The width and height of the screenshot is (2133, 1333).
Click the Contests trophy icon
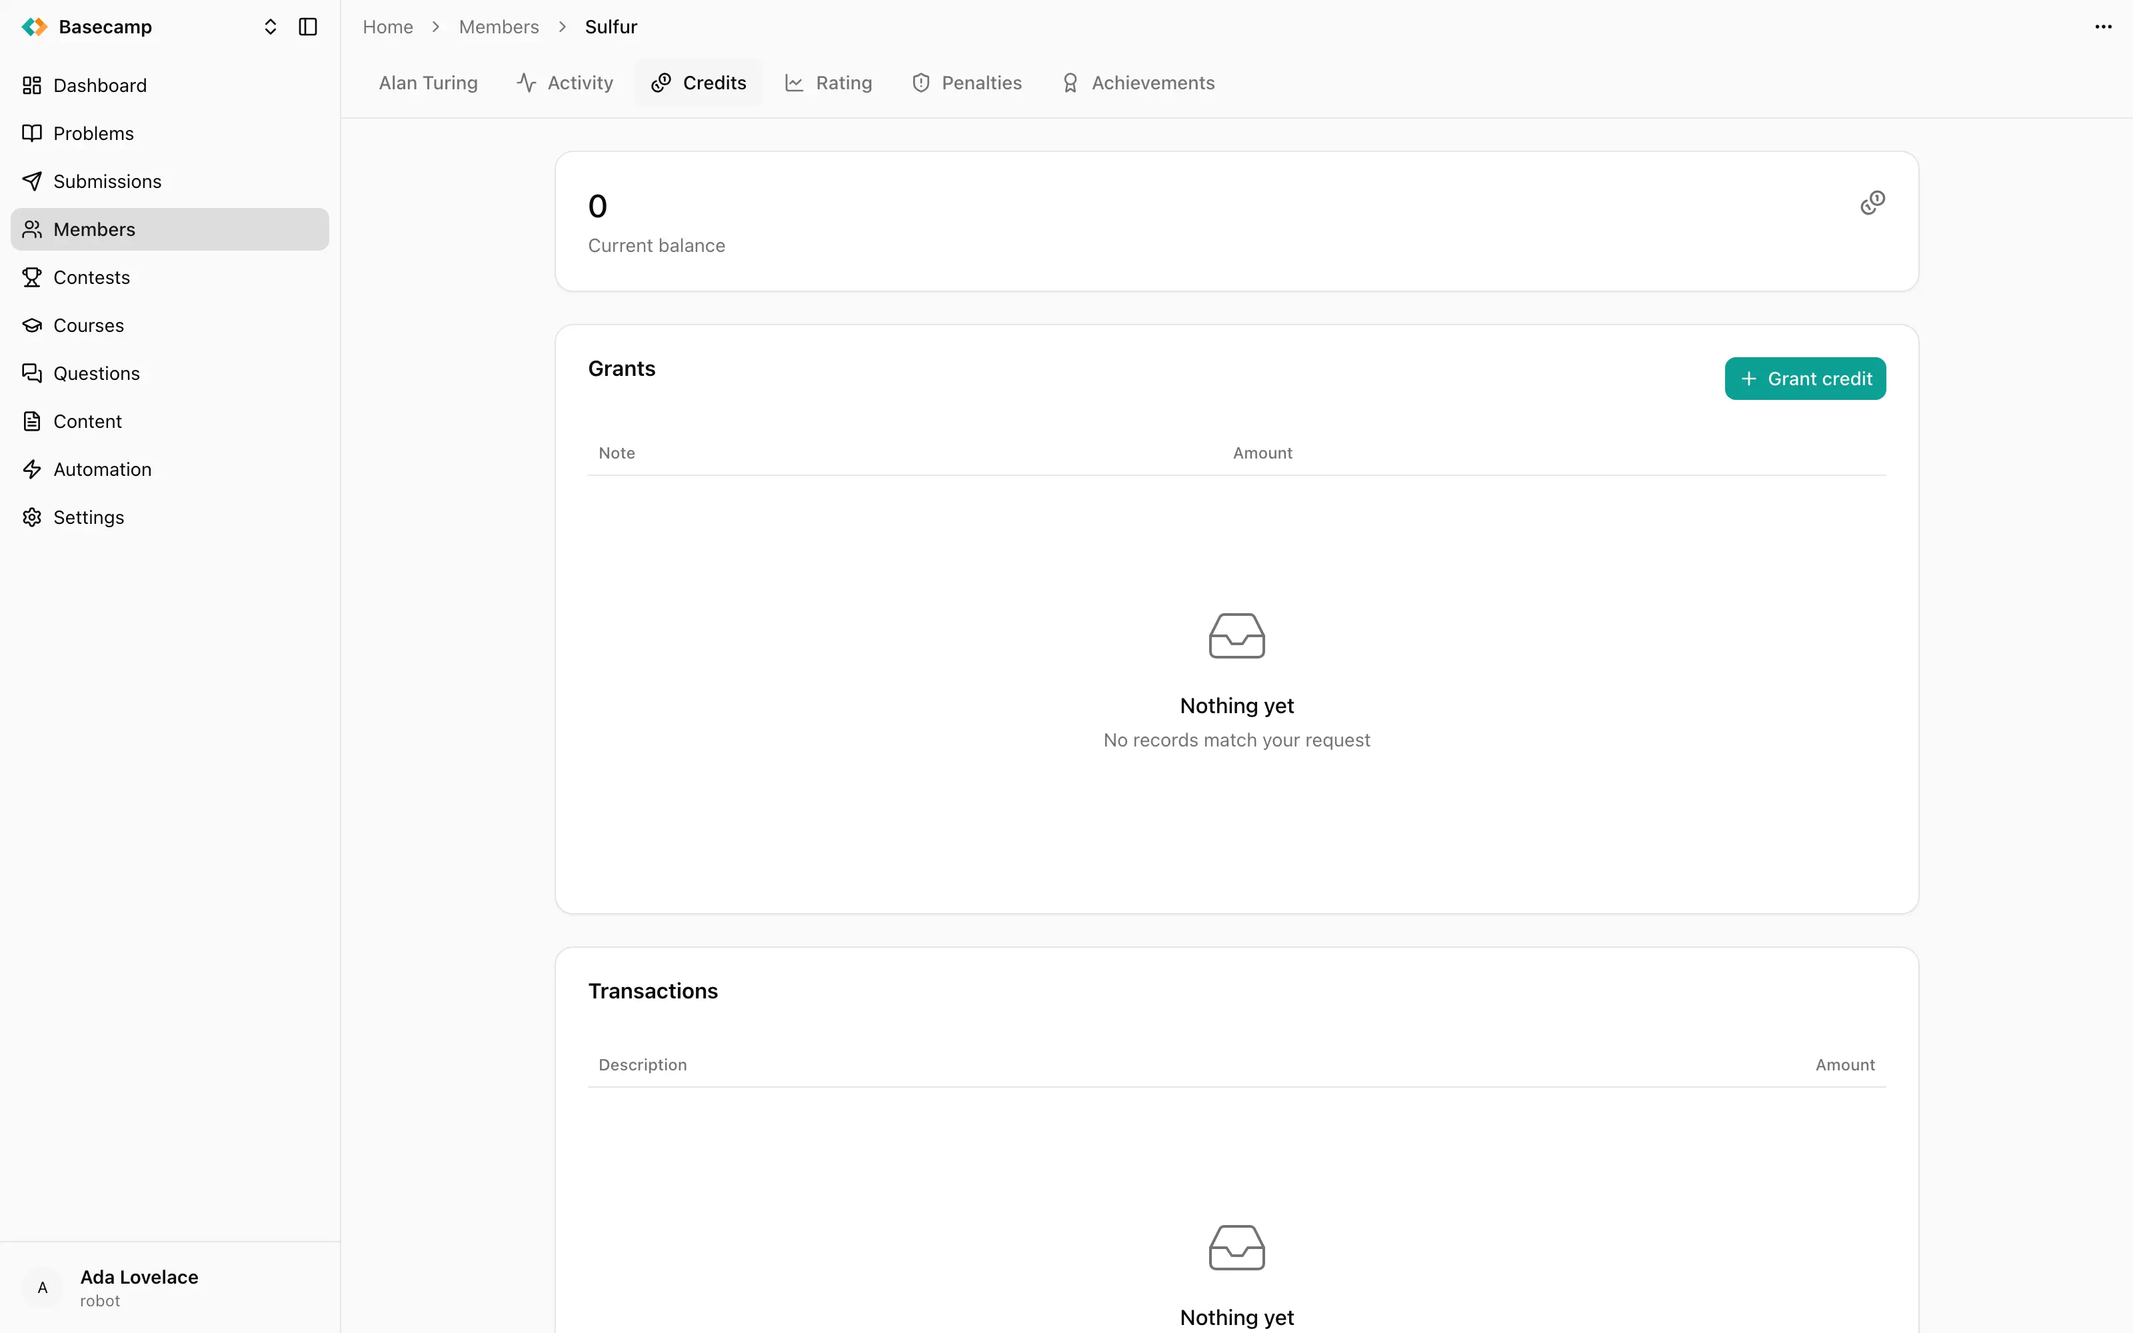pos(33,278)
